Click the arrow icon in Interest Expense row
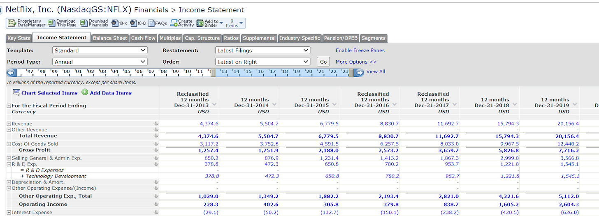This screenshot has width=599, height=216. (156, 212)
